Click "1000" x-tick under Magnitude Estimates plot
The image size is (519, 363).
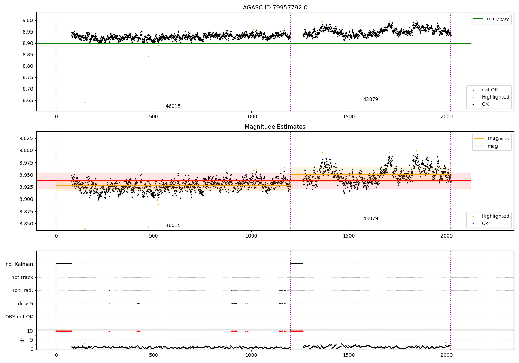(x=251, y=236)
